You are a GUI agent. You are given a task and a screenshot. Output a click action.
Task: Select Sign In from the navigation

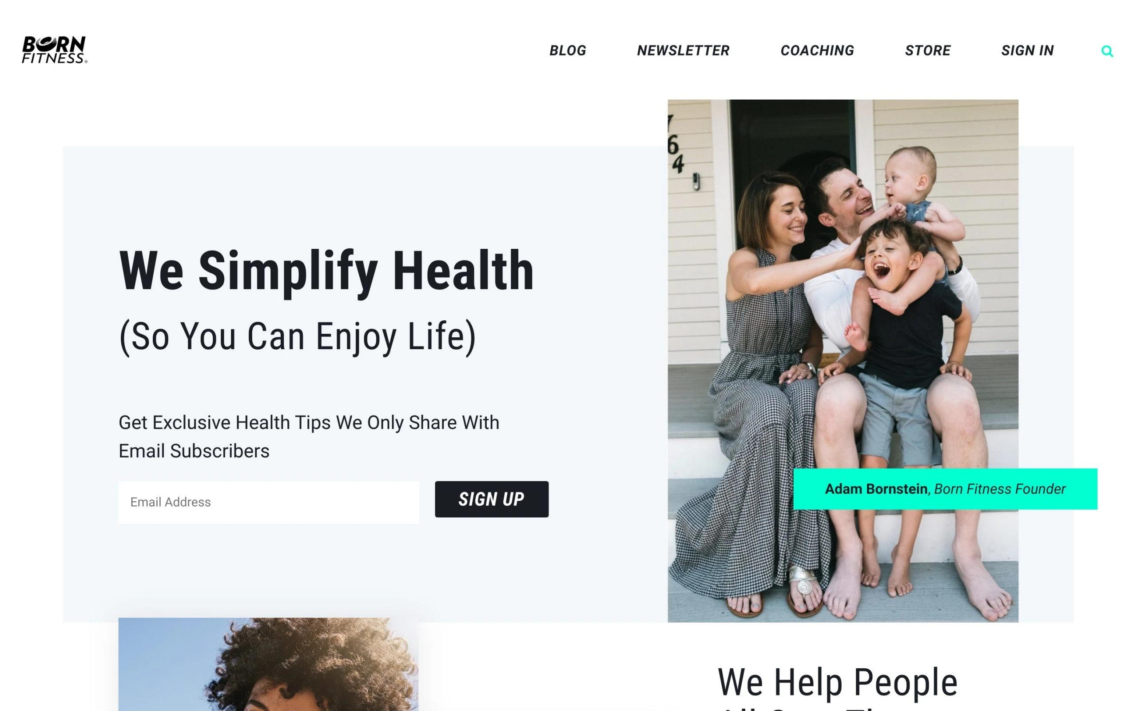1027,50
